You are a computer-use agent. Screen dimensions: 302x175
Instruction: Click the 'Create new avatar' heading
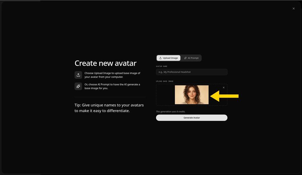(x=105, y=63)
